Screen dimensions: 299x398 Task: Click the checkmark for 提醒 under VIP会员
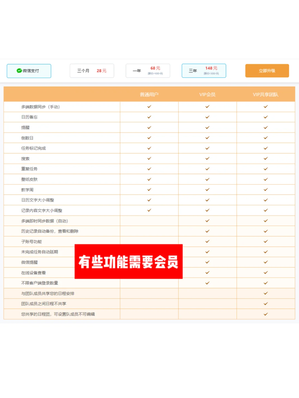click(207, 127)
